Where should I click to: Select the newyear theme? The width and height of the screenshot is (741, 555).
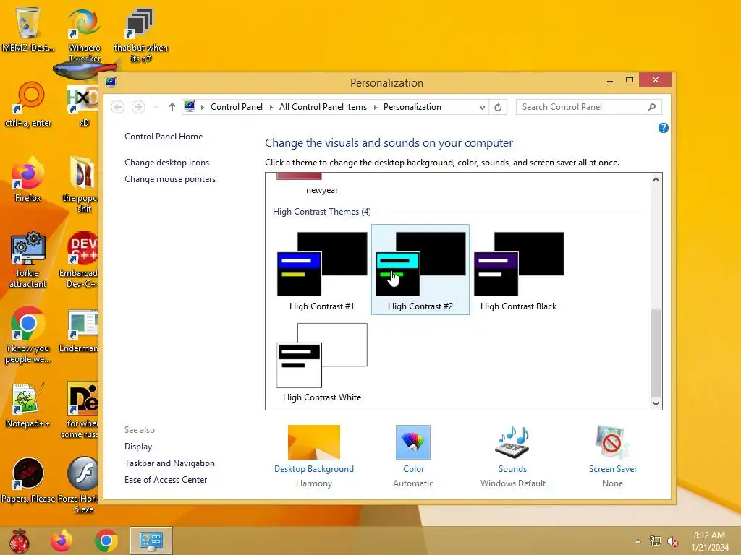point(322,184)
